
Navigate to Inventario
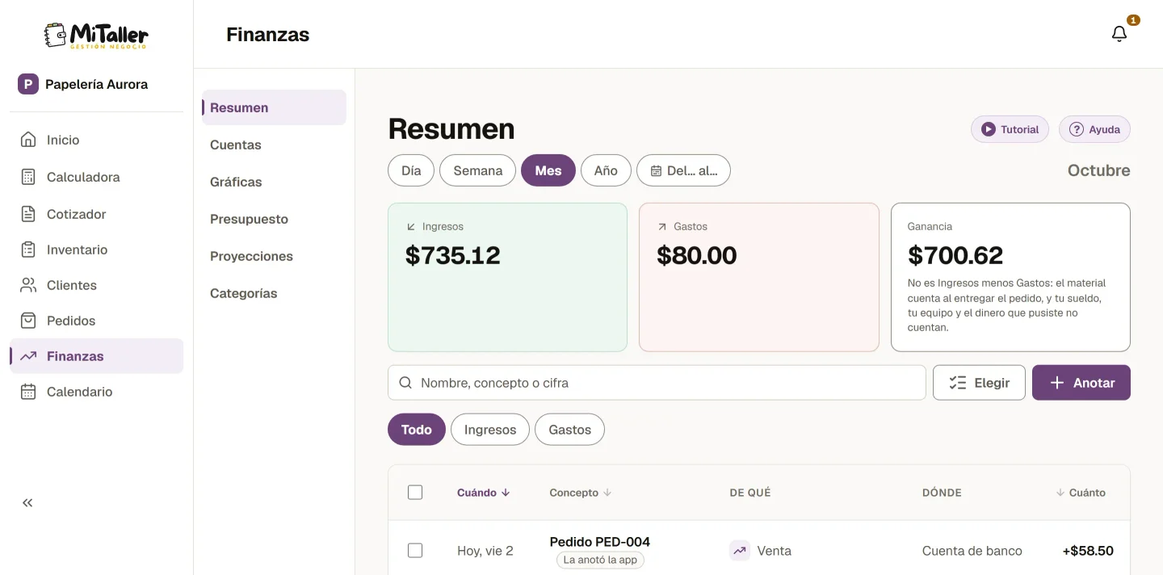pyautogui.click(x=96, y=250)
